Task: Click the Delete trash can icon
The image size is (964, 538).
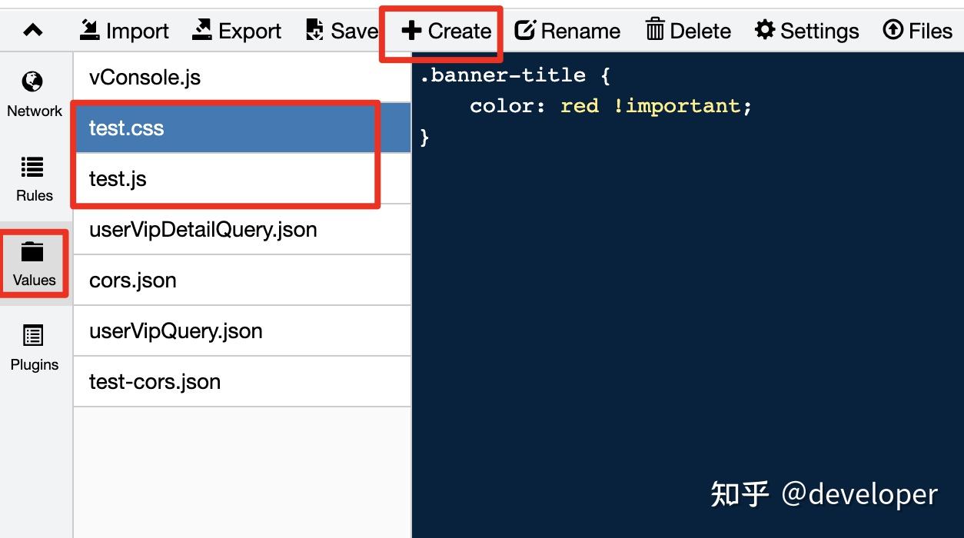Action: [x=655, y=29]
